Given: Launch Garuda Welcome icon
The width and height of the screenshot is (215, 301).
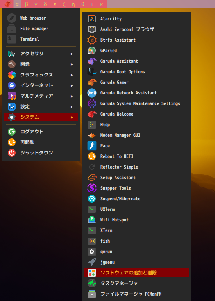Looking at the screenshot, I should point(92,114).
